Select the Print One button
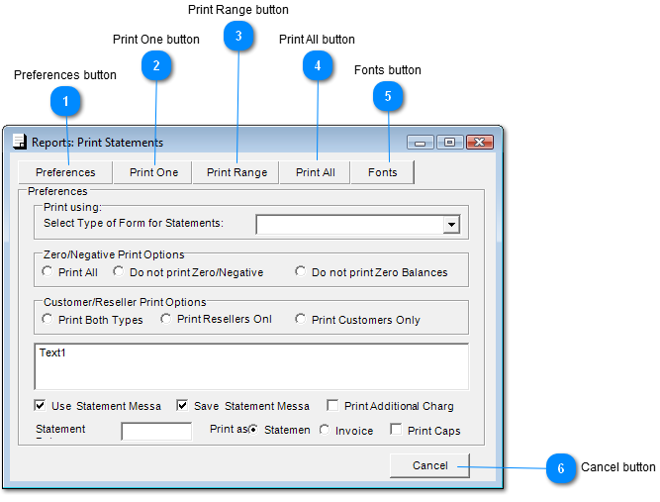Screen dimensions: 660x502 [x=153, y=172]
